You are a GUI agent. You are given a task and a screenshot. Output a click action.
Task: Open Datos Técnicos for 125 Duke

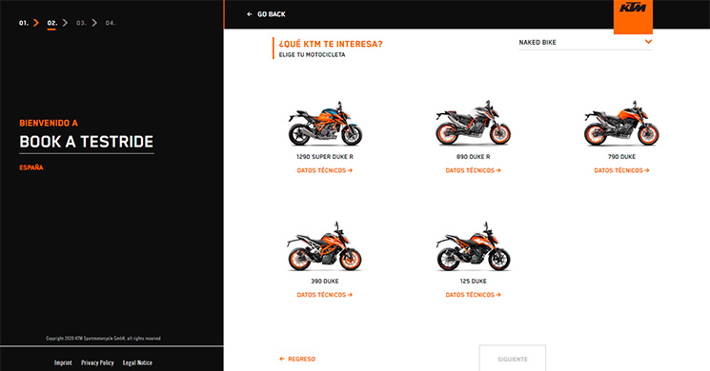pos(474,295)
